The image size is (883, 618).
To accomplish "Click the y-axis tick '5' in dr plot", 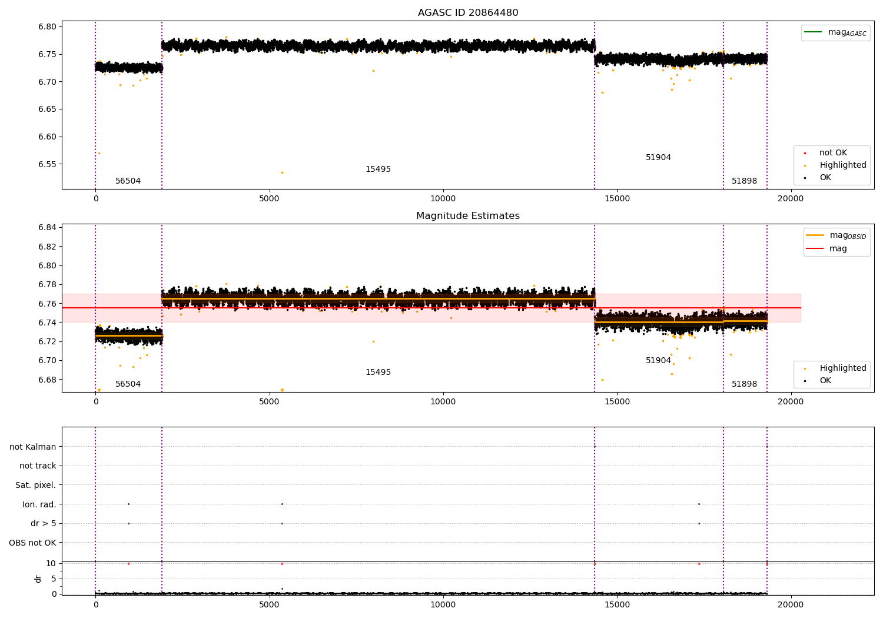I will [x=54, y=579].
